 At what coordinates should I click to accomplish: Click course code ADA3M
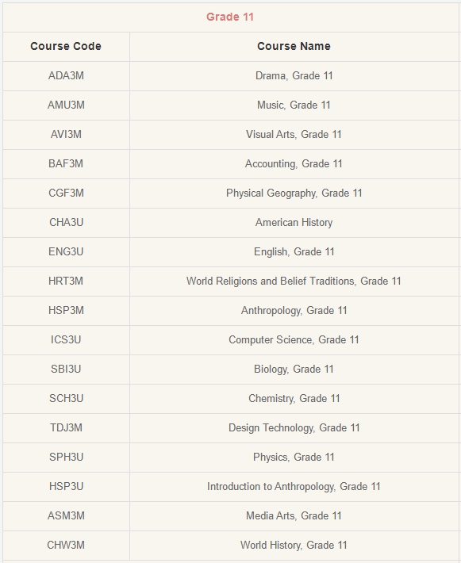[x=66, y=76]
